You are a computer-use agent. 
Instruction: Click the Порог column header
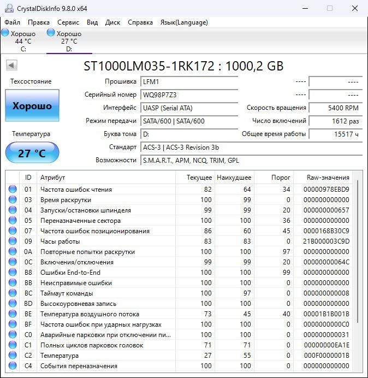(x=274, y=178)
